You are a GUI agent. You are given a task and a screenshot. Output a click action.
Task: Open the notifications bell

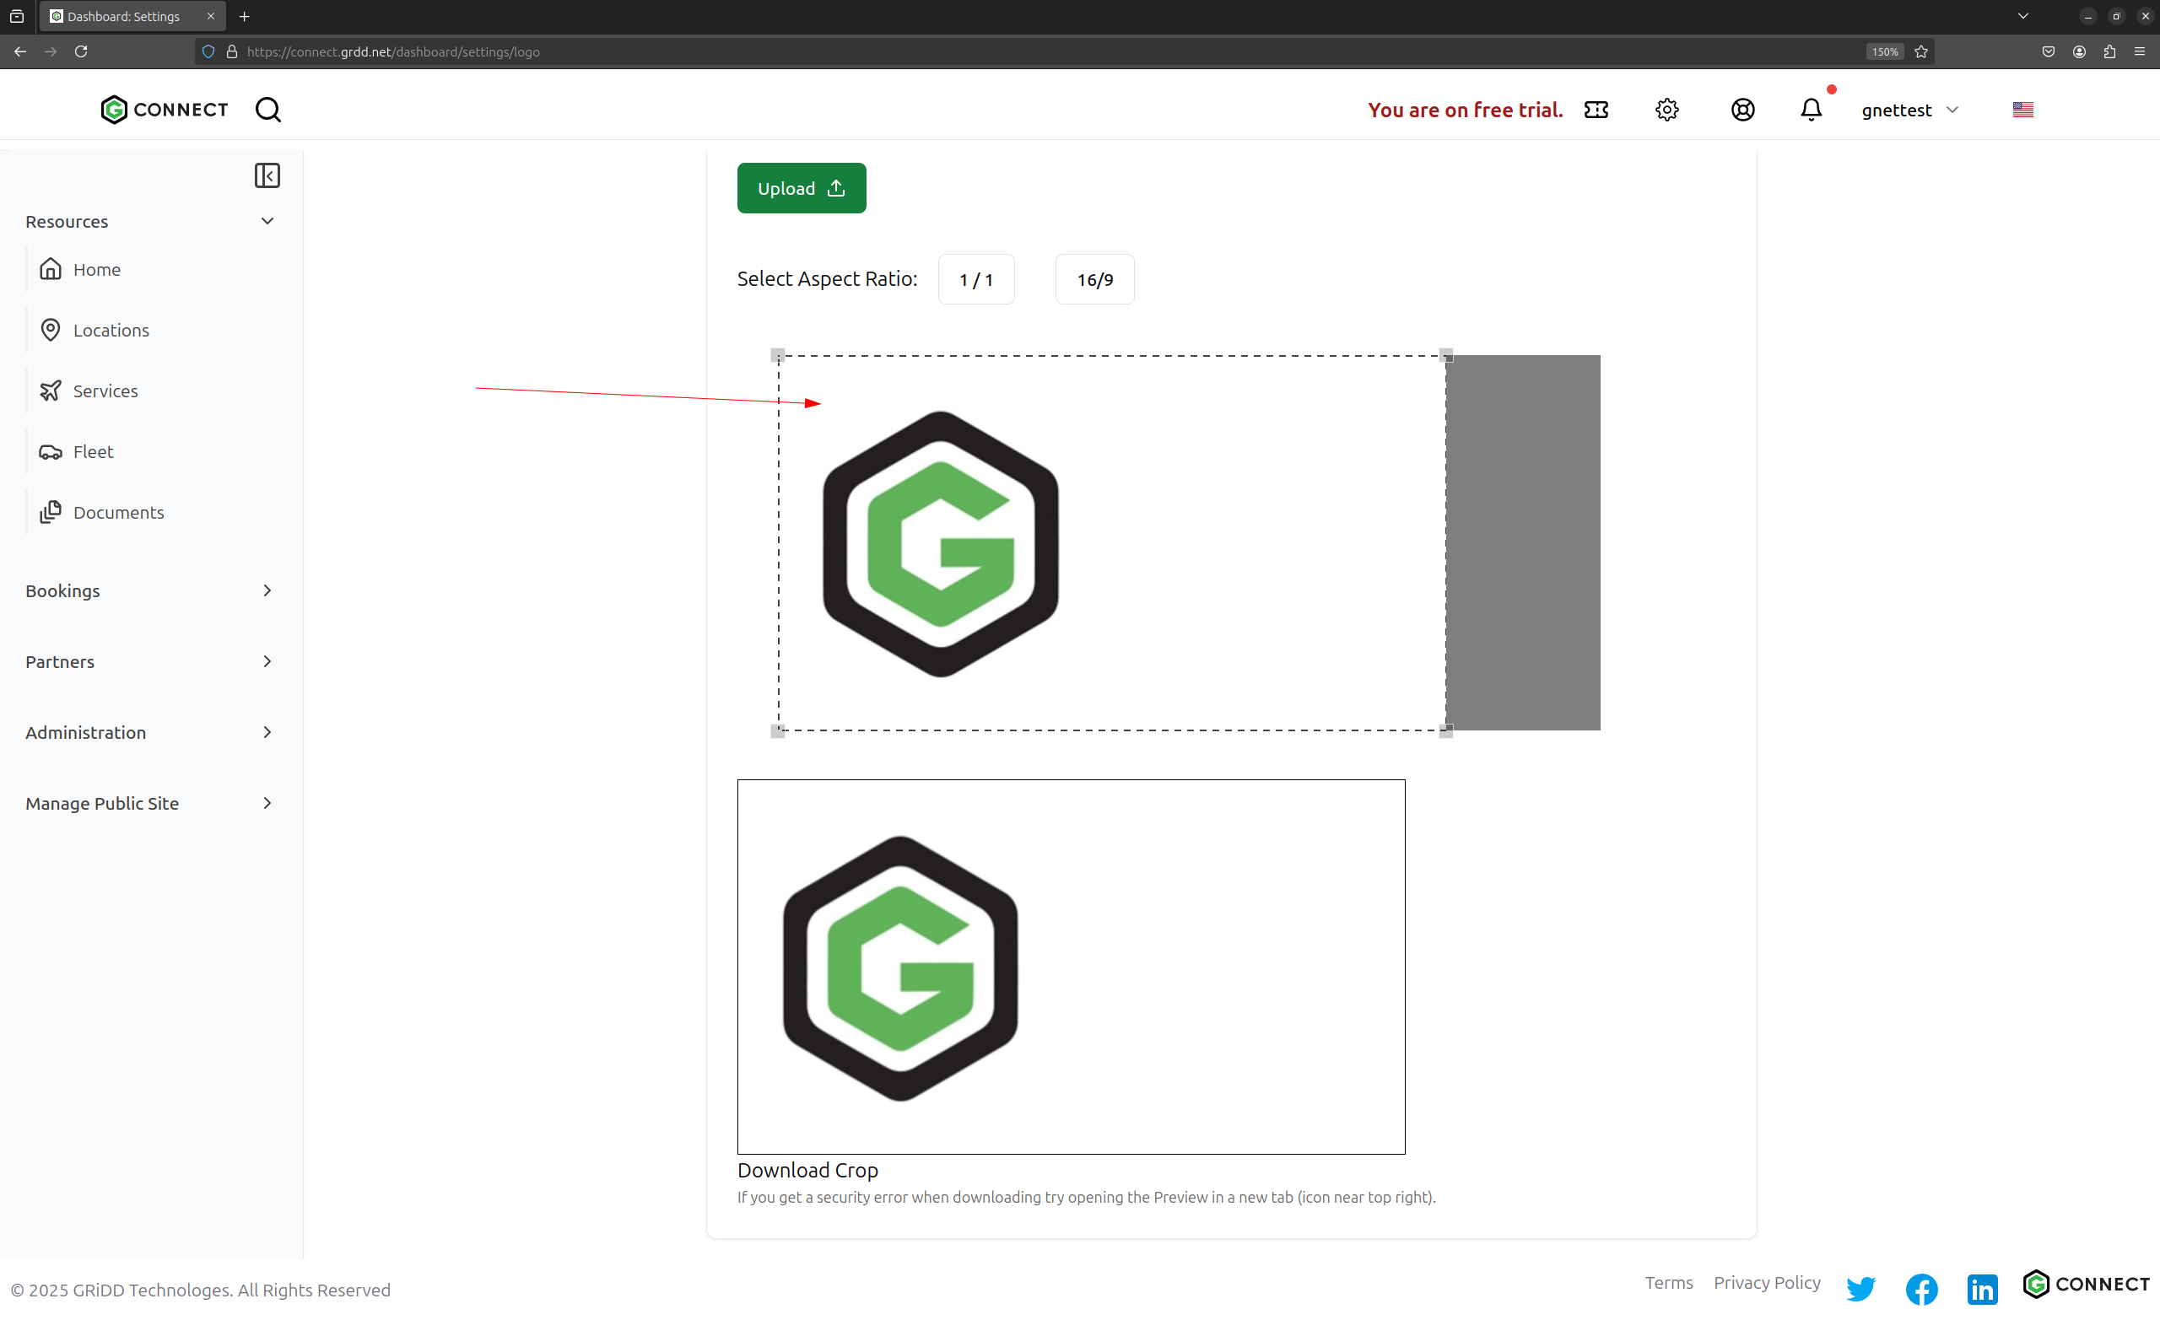tap(1810, 110)
